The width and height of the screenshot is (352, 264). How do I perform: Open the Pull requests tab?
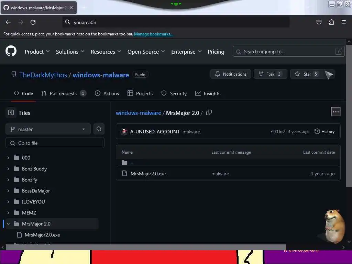(x=64, y=93)
